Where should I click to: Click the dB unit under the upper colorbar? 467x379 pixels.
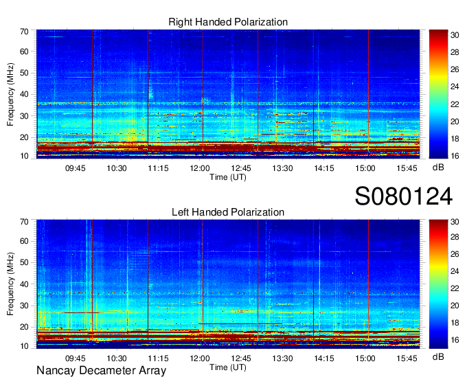(x=438, y=168)
